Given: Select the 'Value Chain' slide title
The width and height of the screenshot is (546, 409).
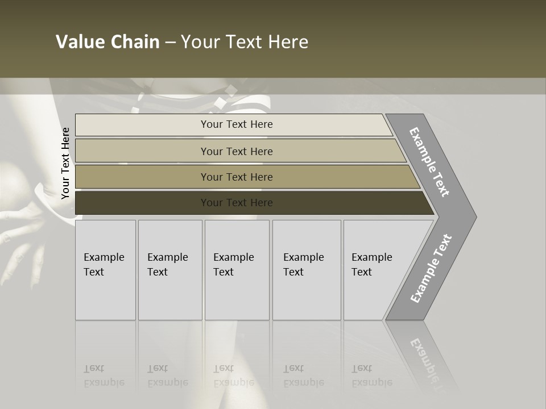Looking at the screenshot, I should [107, 41].
